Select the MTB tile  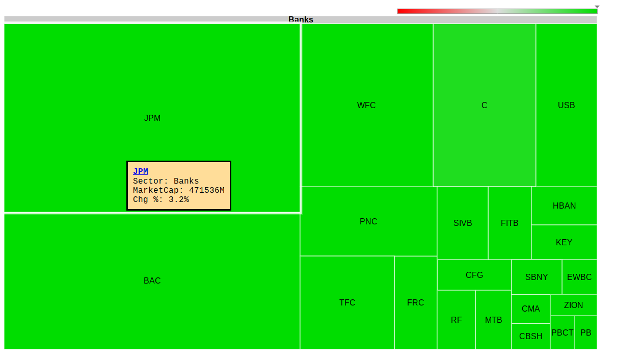tap(494, 320)
